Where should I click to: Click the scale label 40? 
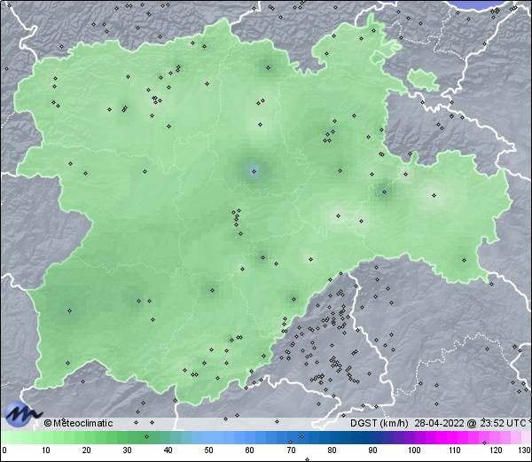(x=168, y=450)
